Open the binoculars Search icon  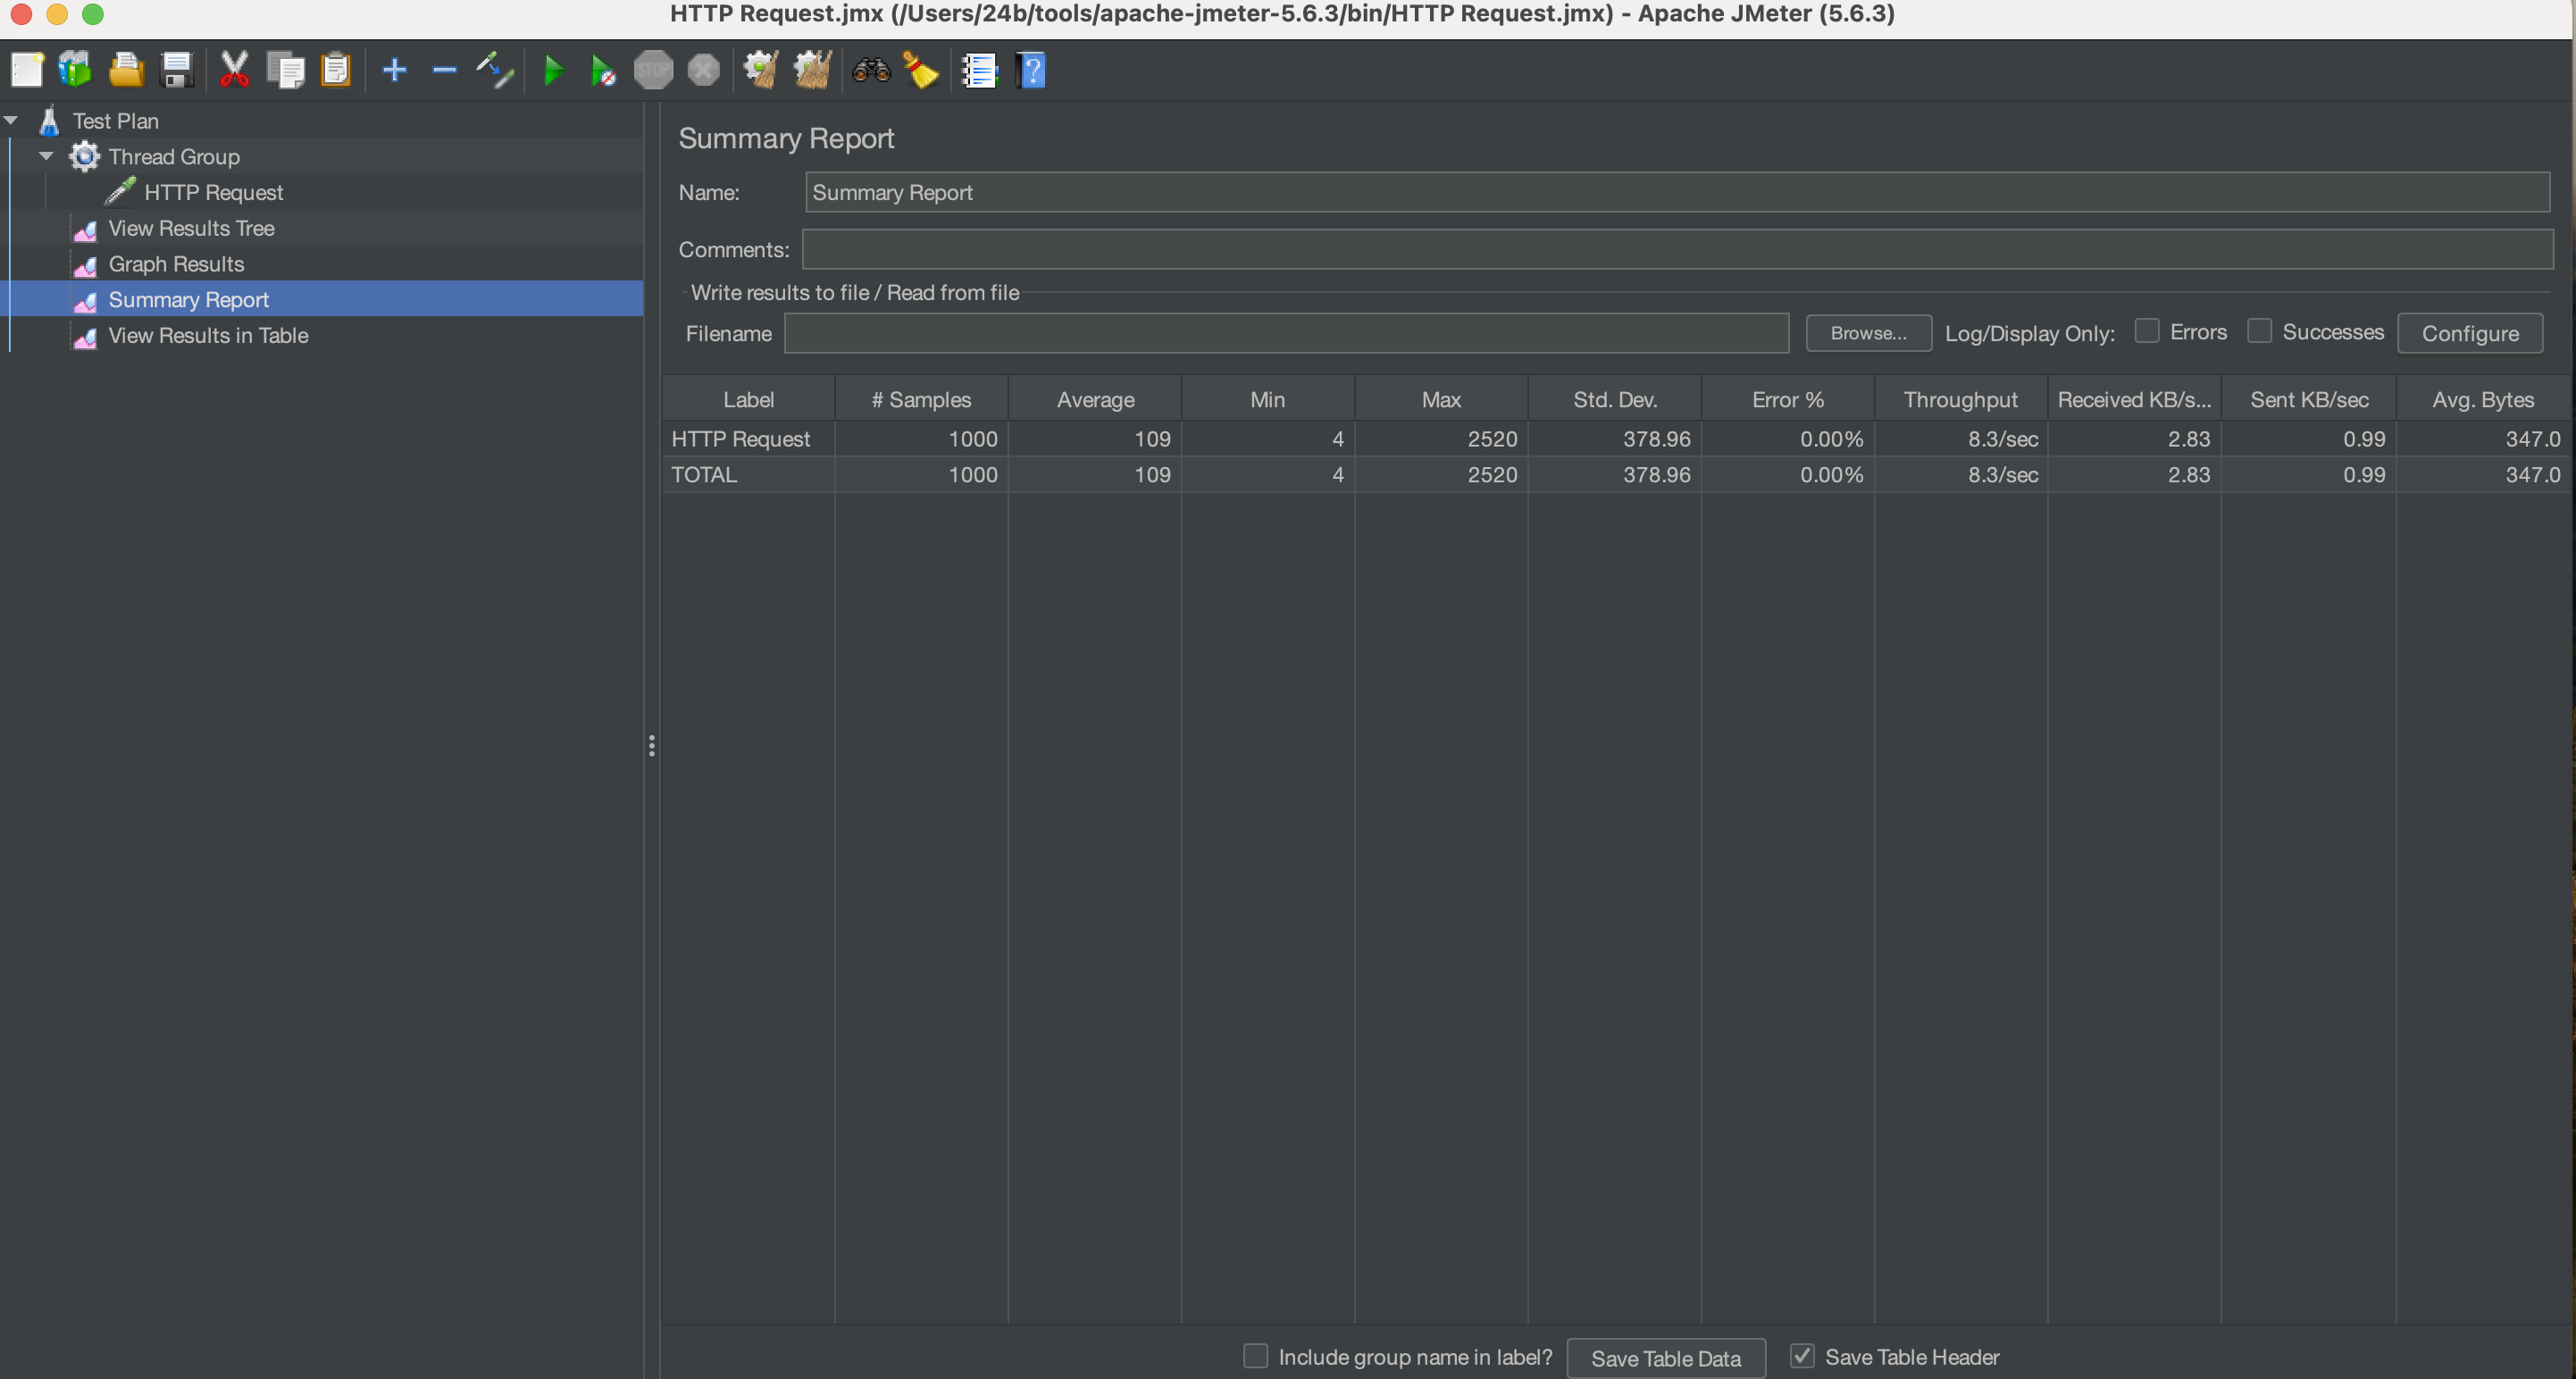click(871, 71)
